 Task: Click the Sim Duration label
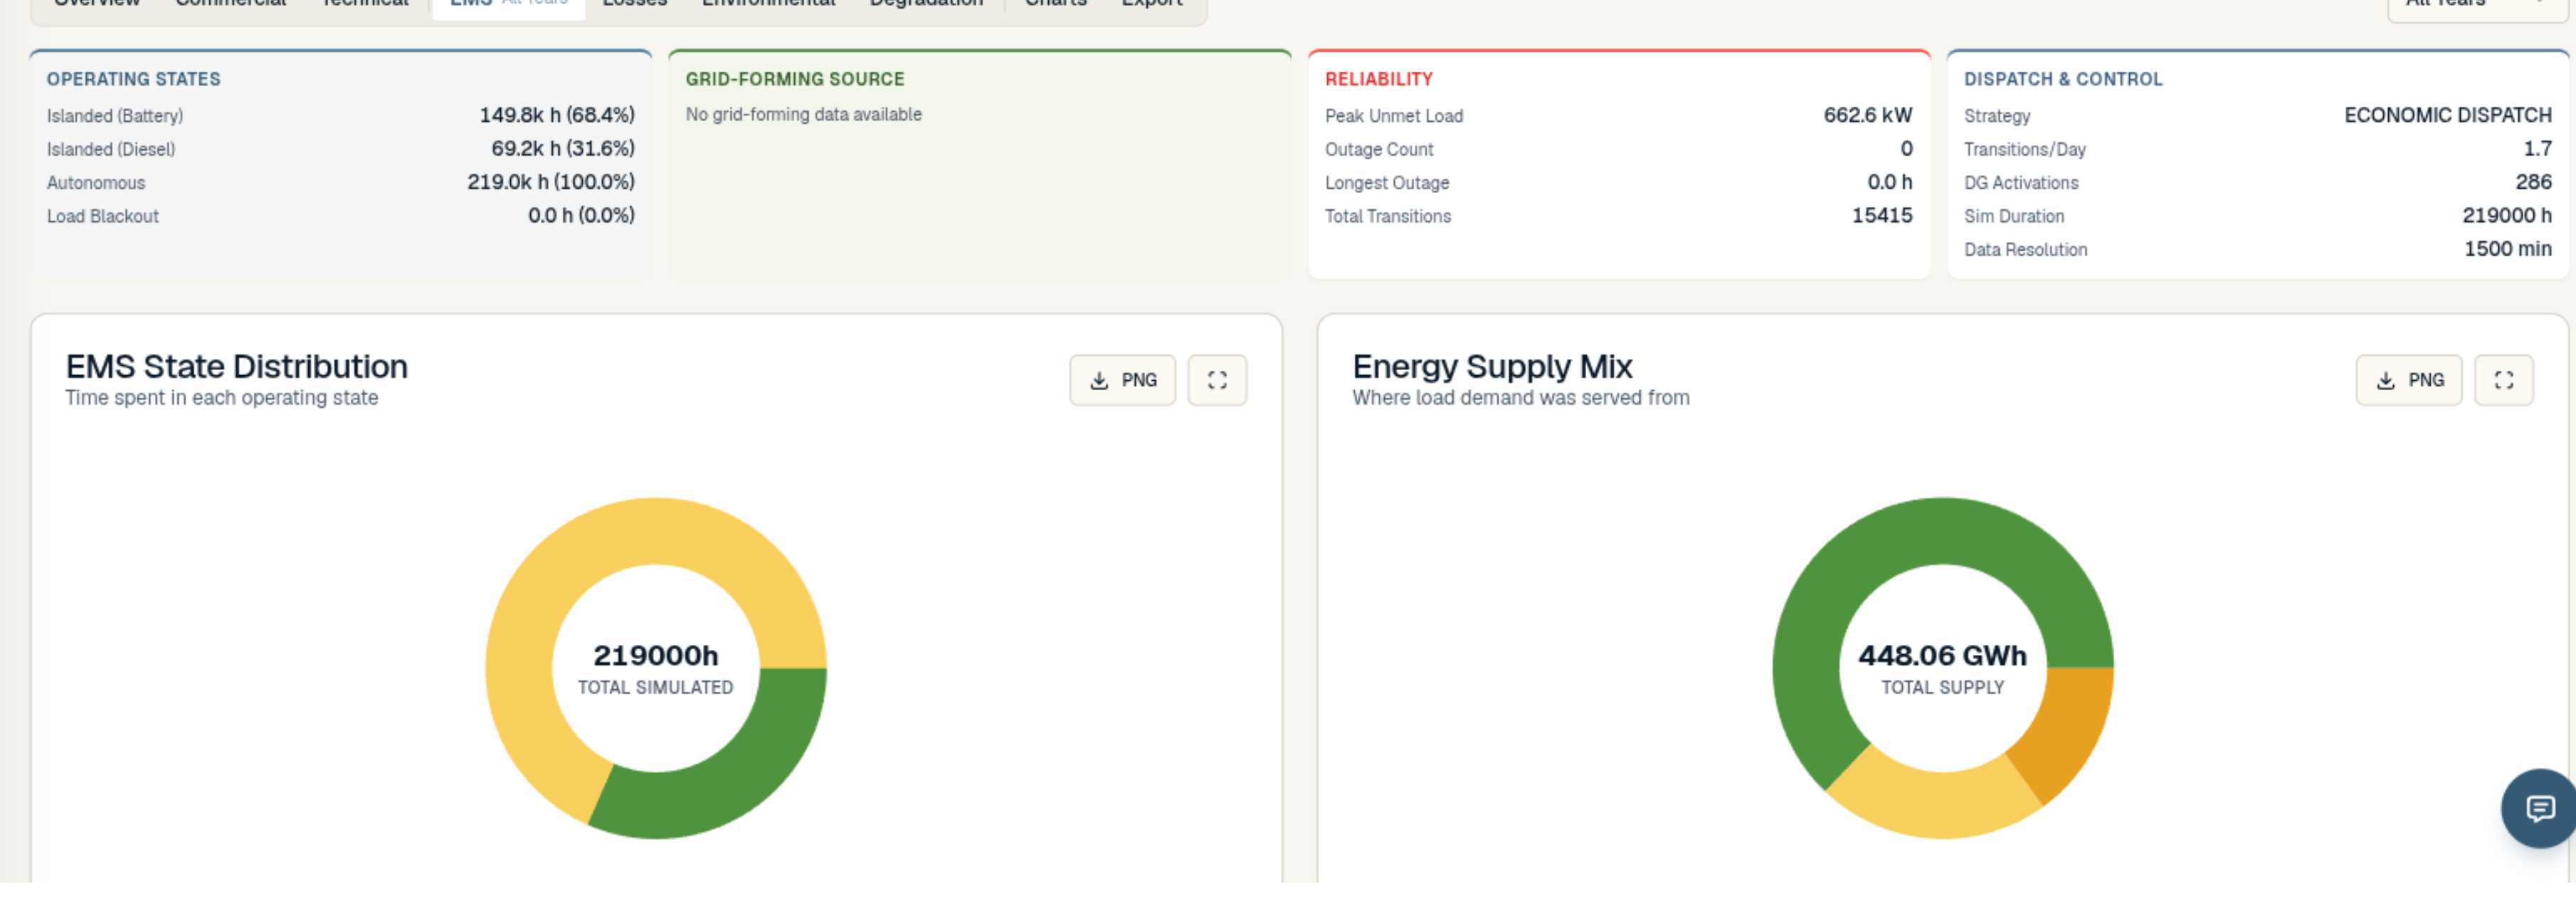[2014, 216]
